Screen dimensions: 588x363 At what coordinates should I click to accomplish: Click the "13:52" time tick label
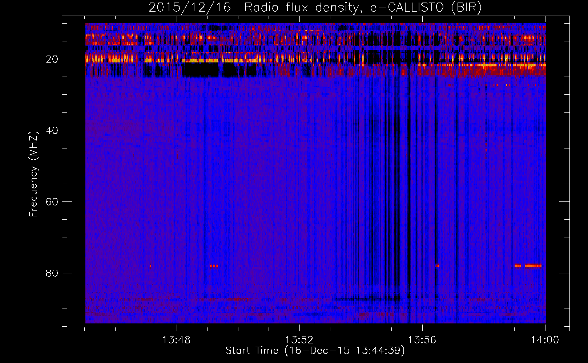click(x=299, y=340)
